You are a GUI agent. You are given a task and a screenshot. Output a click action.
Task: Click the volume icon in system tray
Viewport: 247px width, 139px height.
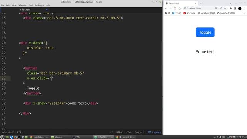click(x=240, y=137)
